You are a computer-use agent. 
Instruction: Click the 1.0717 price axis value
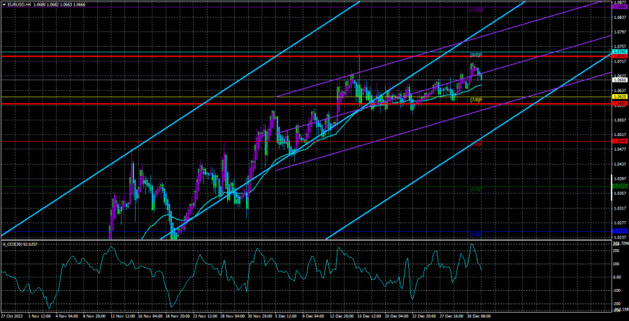pyautogui.click(x=620, y=61)
